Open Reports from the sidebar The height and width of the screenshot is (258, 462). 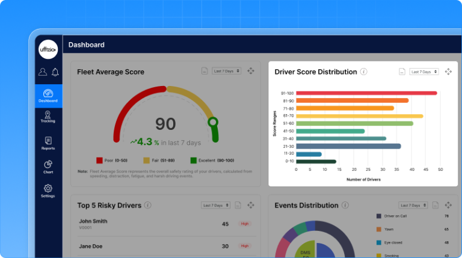pos(48,143)
